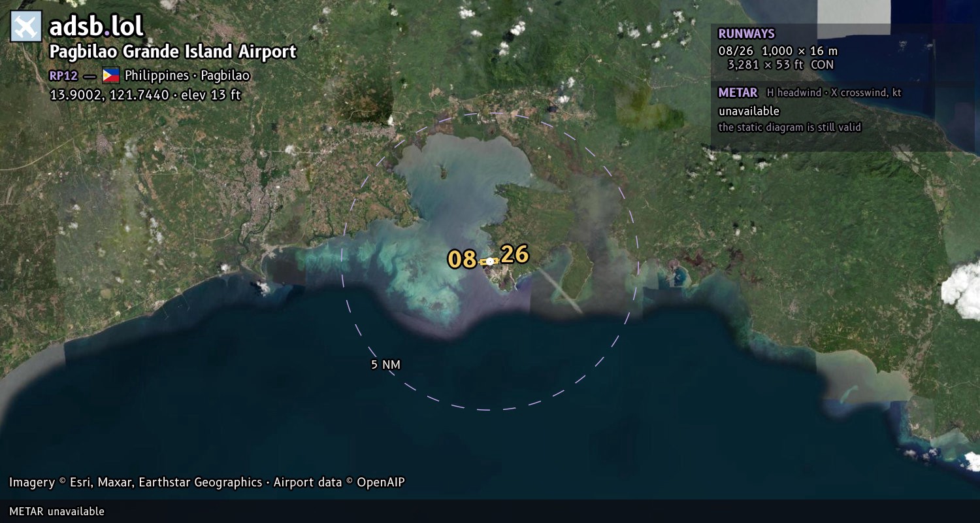Click the Philippines · Pagbilao location text
Screen dimensions: 980x523
188,75
